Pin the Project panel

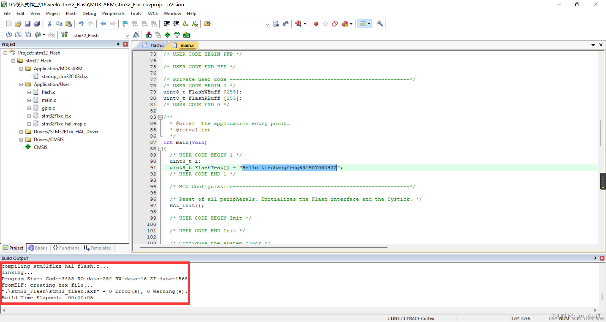118,44
